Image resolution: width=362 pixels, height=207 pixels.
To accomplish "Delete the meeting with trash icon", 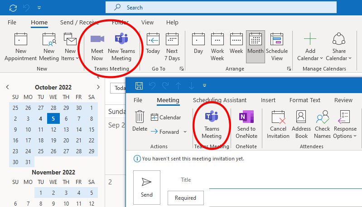I will pos(140,121).
